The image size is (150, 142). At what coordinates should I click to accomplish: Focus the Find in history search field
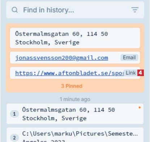75,10
